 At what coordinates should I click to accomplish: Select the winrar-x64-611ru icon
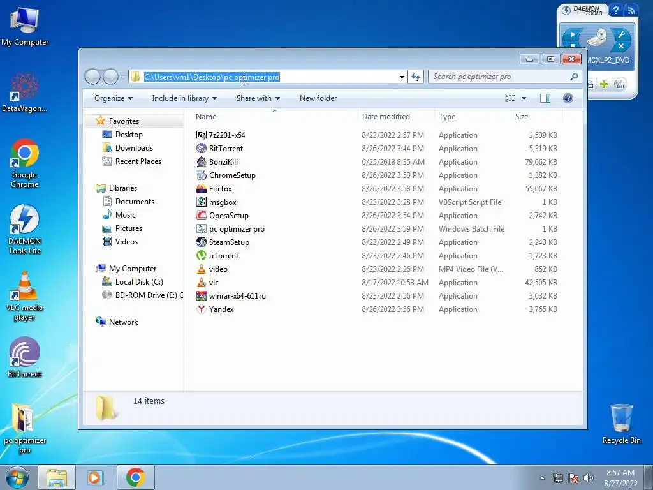201,296
